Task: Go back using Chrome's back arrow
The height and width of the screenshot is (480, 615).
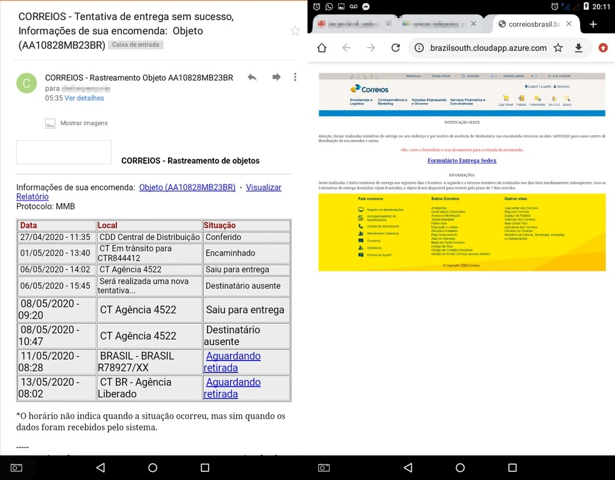Action: (346, 48)
